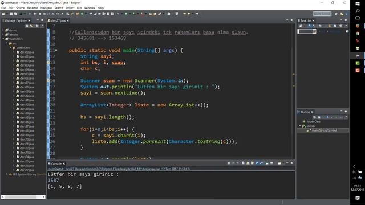The height and width of the screenshot is (205, 365).
Task: Open the File menu
Action: [x=3, y=8]
